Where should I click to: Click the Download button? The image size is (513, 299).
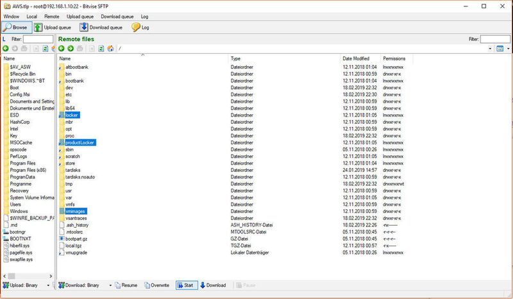(x=213, y=286)
